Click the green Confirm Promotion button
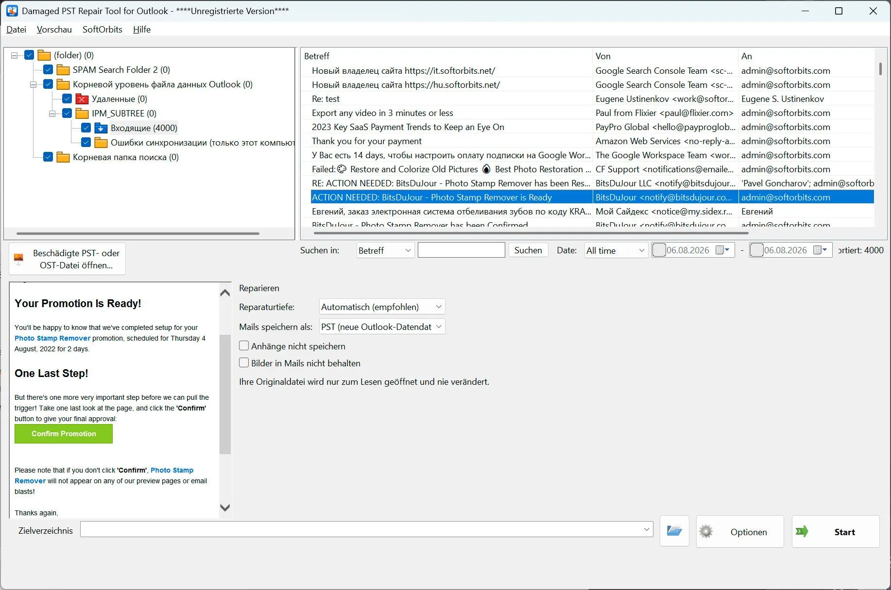The height and width of the screenshot is (590, 891). (64, 434)
